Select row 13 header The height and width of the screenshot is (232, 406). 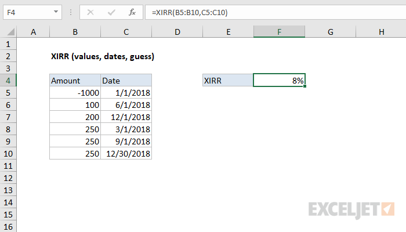(x=8, y=190)
